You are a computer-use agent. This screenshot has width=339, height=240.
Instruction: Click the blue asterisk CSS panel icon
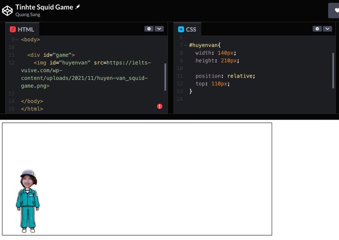[181, 30]
